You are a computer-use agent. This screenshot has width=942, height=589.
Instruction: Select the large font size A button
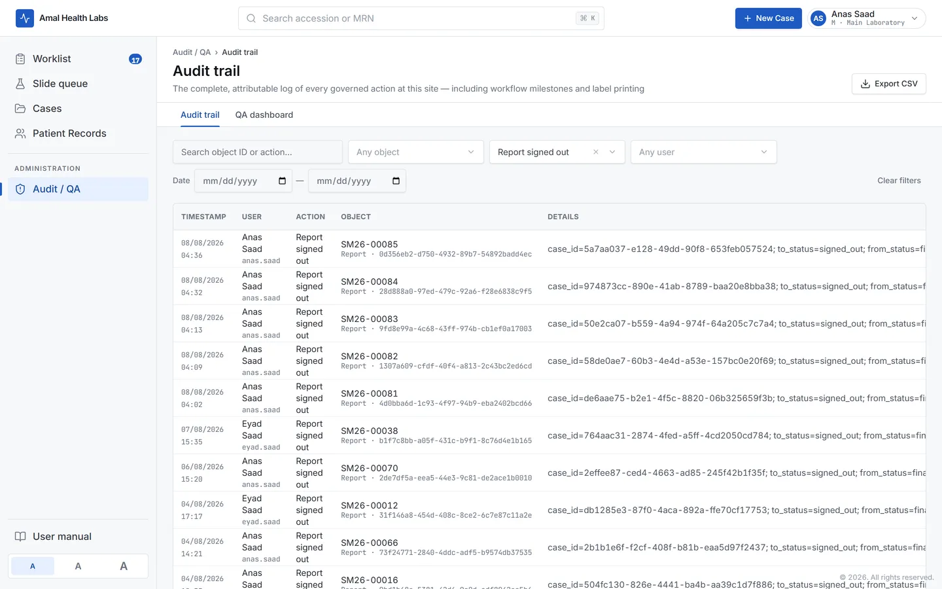124,566
